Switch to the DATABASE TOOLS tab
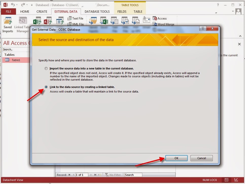The height and width of the screenshot is (184, 245). pyautogui.click(x=97, y=12)
